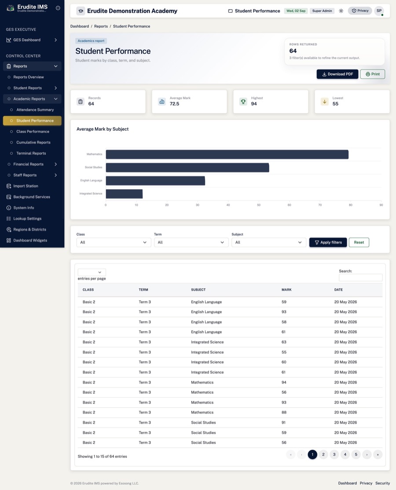Viewport: 396px width, 490px height.
Task: Collapse the Academic Reports submenu
Action: click(x=55, y=99)
